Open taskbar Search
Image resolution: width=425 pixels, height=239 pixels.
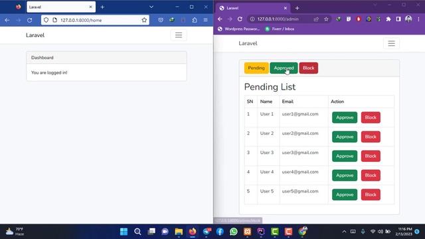coord(137,232)
